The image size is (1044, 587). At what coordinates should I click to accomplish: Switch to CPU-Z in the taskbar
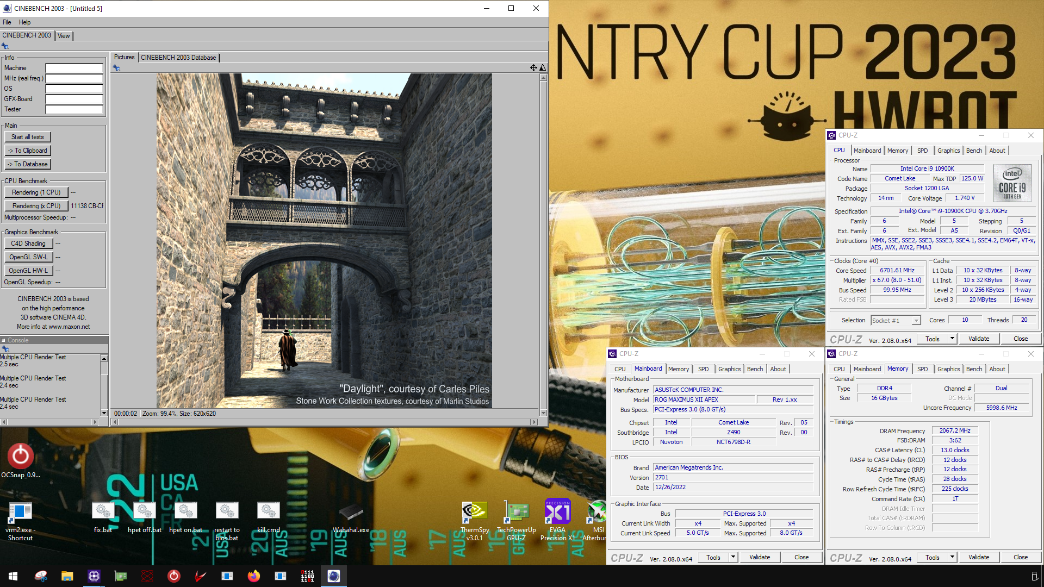tap(94, 576)
